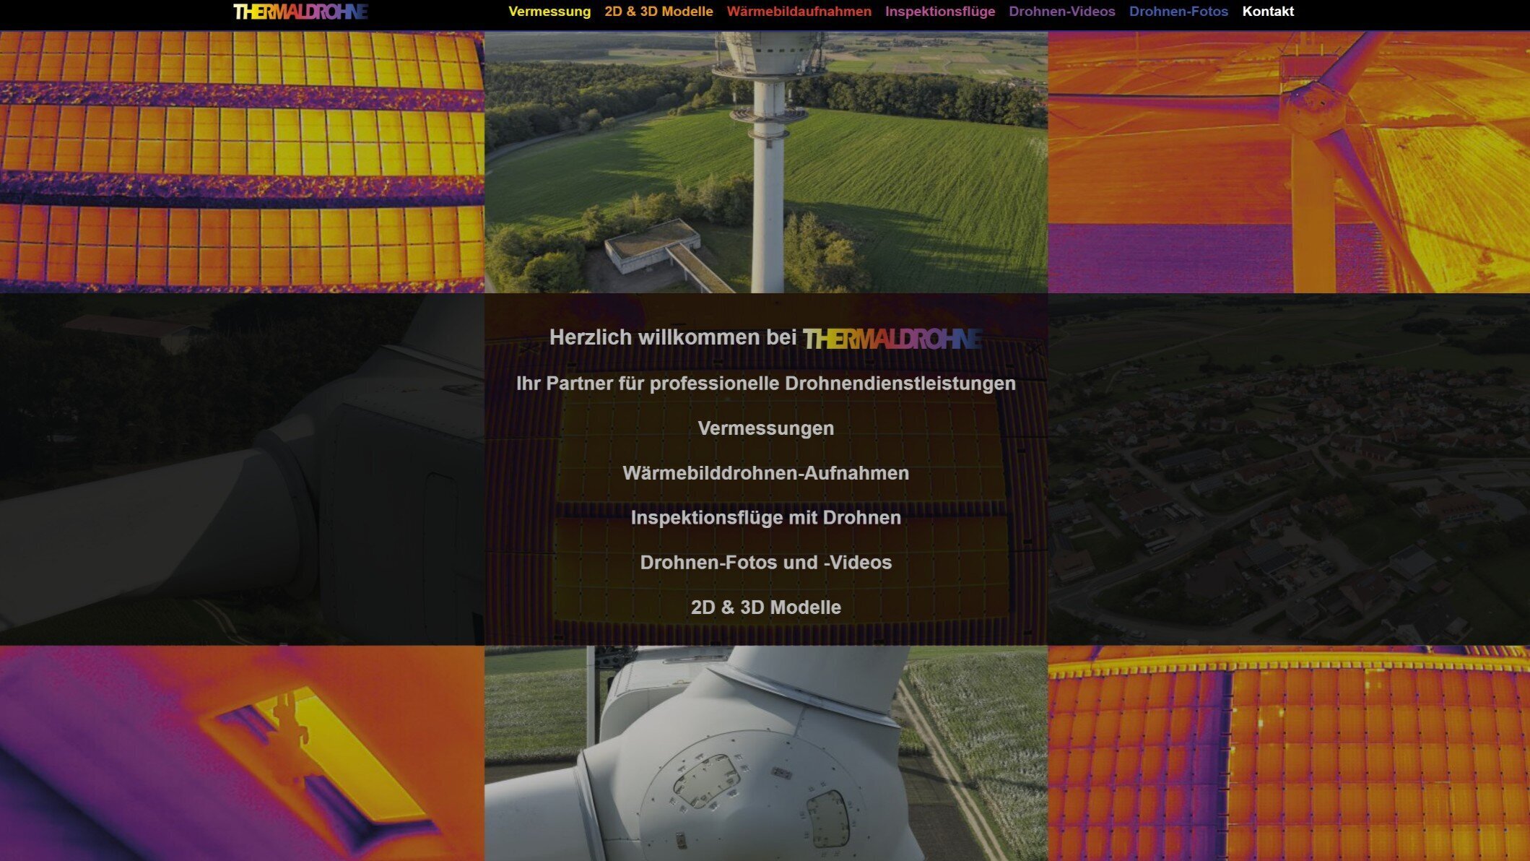
Task: Open the radio tower aerial photo tile
Action: (766, 162)
